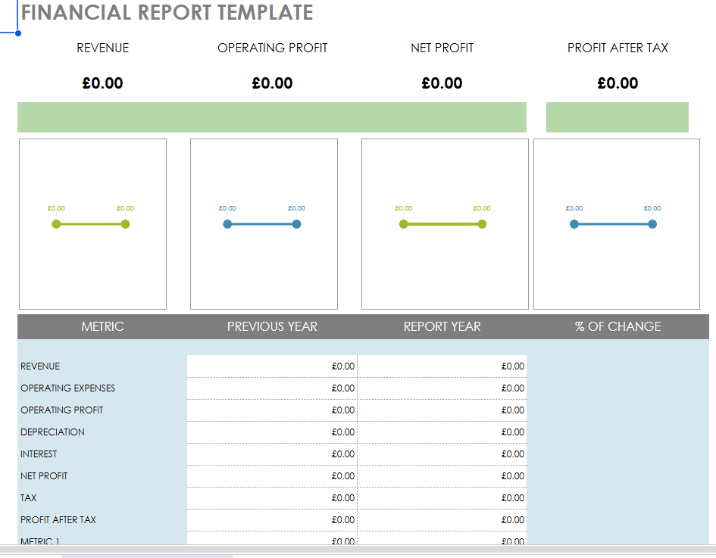716x558 pixels.
Task: Select the FINANCIAL REPORT TEMPLATE title
Action: tap(167, 12)
